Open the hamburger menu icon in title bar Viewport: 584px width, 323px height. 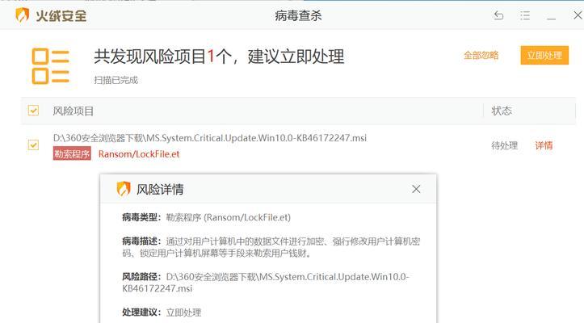tap(525, 15)
